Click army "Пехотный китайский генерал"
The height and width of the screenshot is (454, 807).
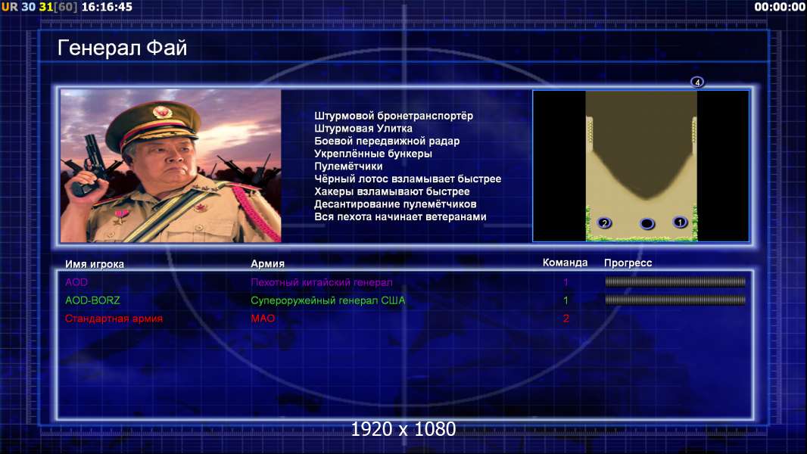(322, 281)
